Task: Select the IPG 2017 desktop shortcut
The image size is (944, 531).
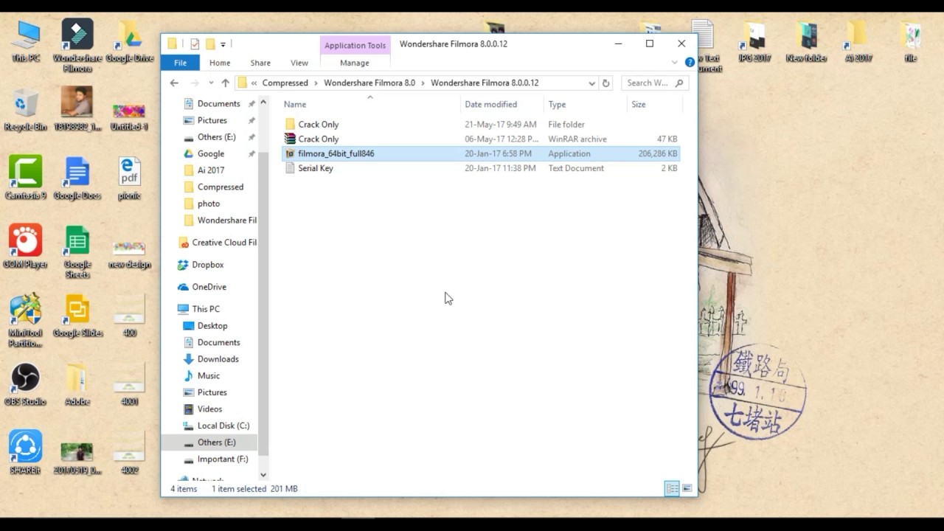Action: (755, 43)
